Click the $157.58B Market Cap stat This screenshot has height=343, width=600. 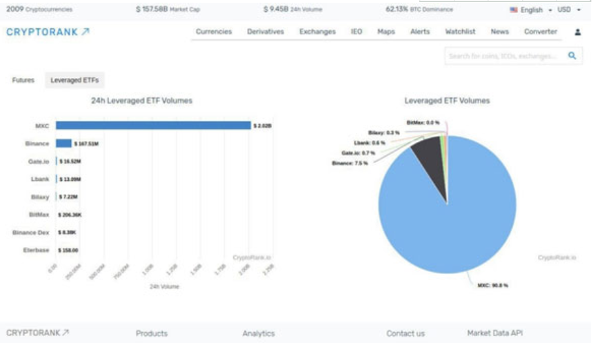pos(168,9)
